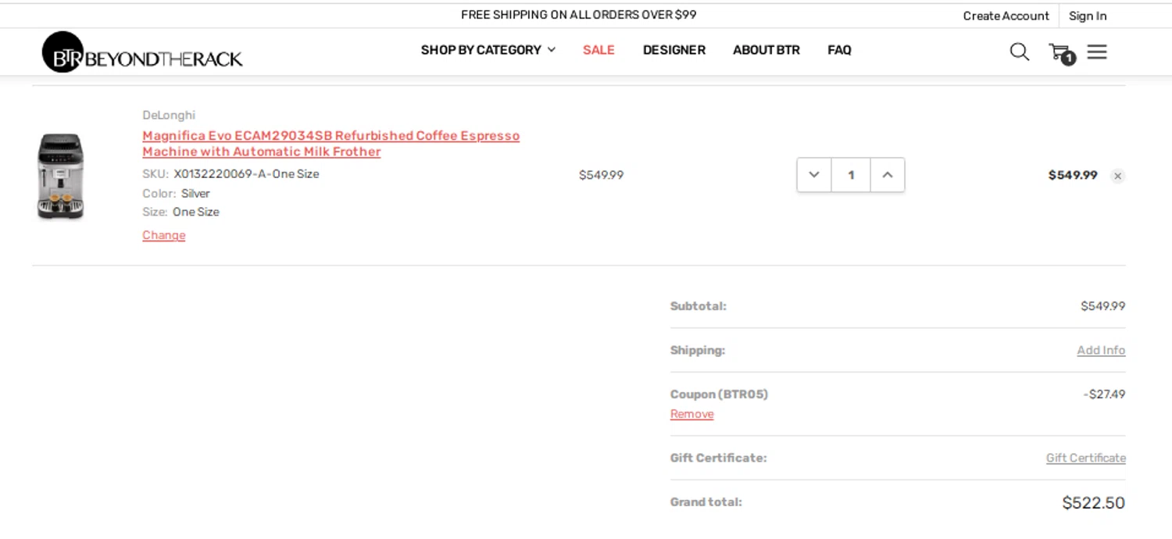Decrease quantity with down chevron
Screen dimensions: 1172x539
click(x=814, y=175)
